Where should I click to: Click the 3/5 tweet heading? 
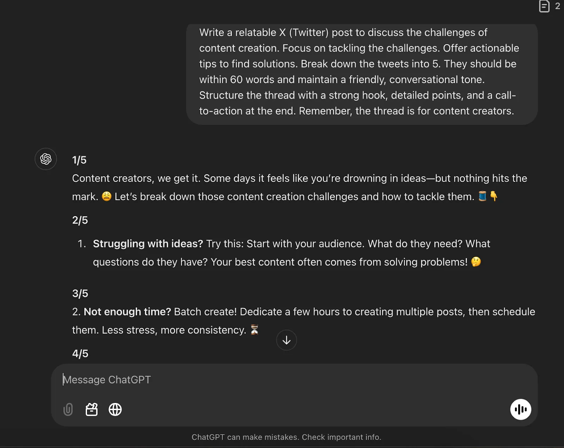point(80,294)
